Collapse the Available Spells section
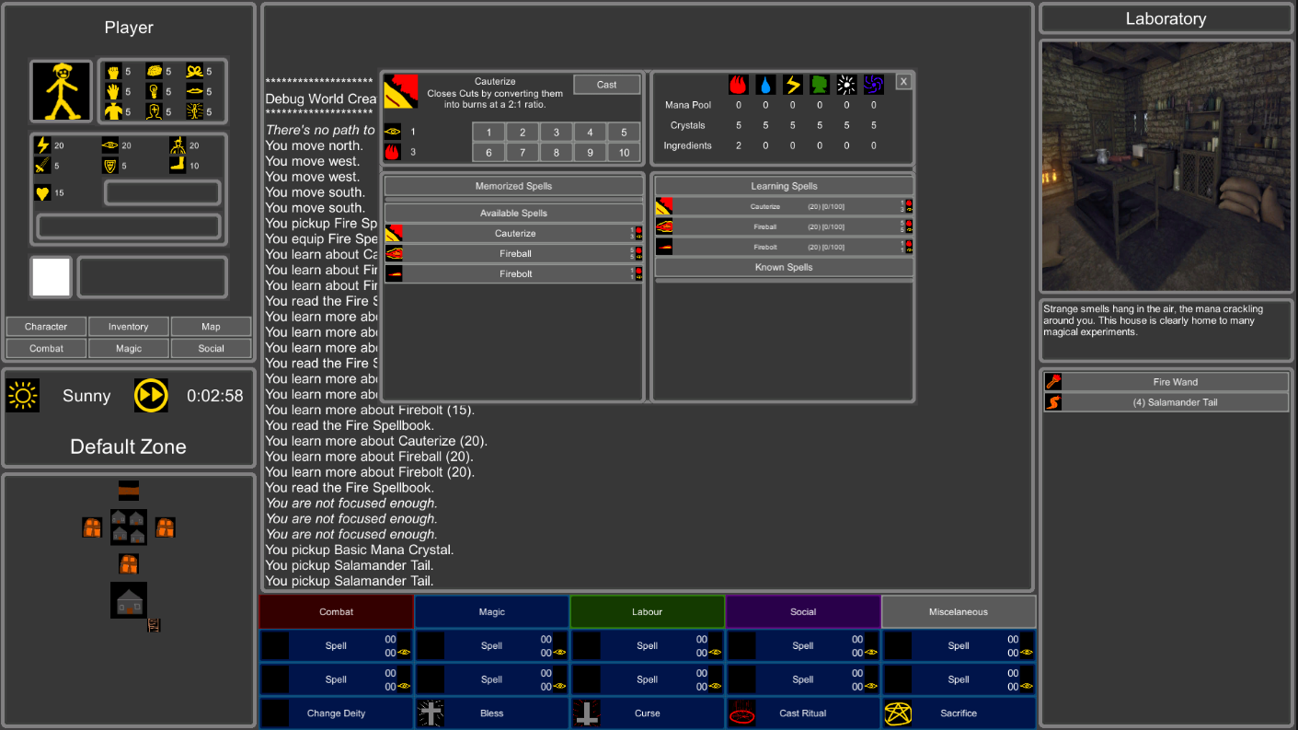The width and height of the screenshot is (1298, 730). click(x=513, y=214)
